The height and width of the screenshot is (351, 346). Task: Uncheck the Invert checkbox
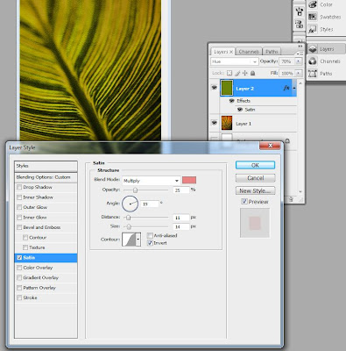(x=150, y=243)
